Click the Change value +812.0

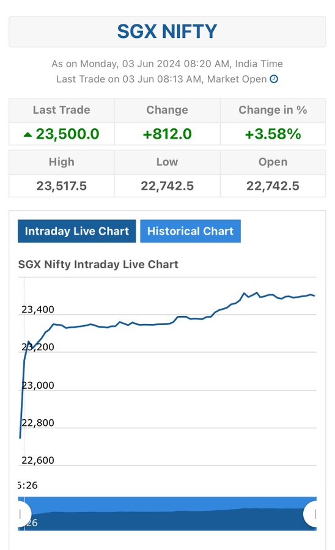coord(167,134)
